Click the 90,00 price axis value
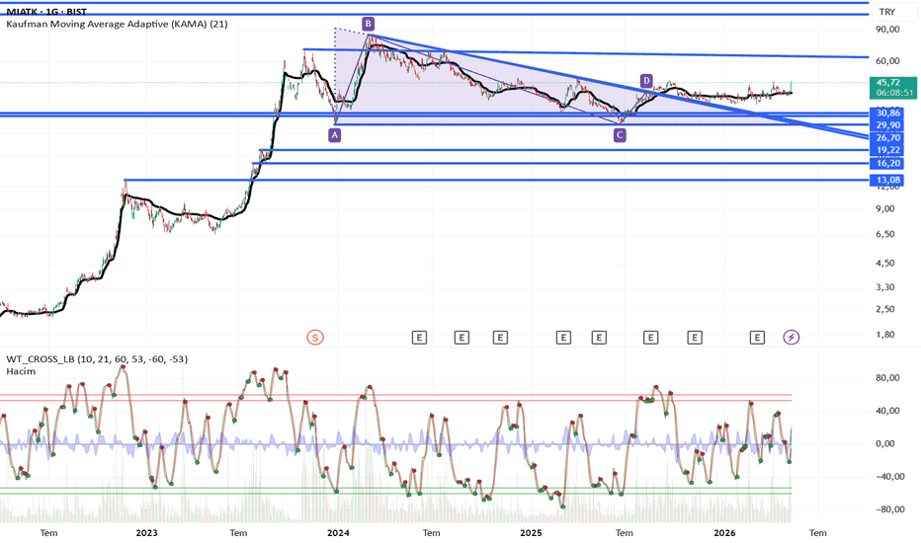The width and height of the screenshot is (921, 543). (887, 30)
